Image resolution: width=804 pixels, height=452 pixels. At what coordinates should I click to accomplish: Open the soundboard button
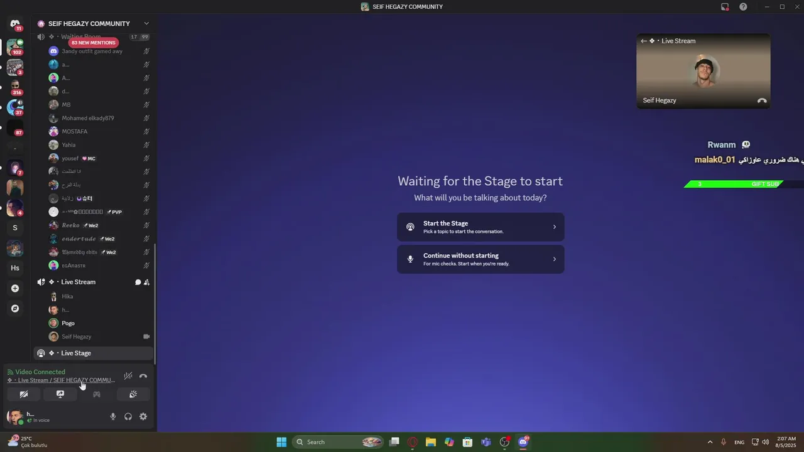[133, 394]
